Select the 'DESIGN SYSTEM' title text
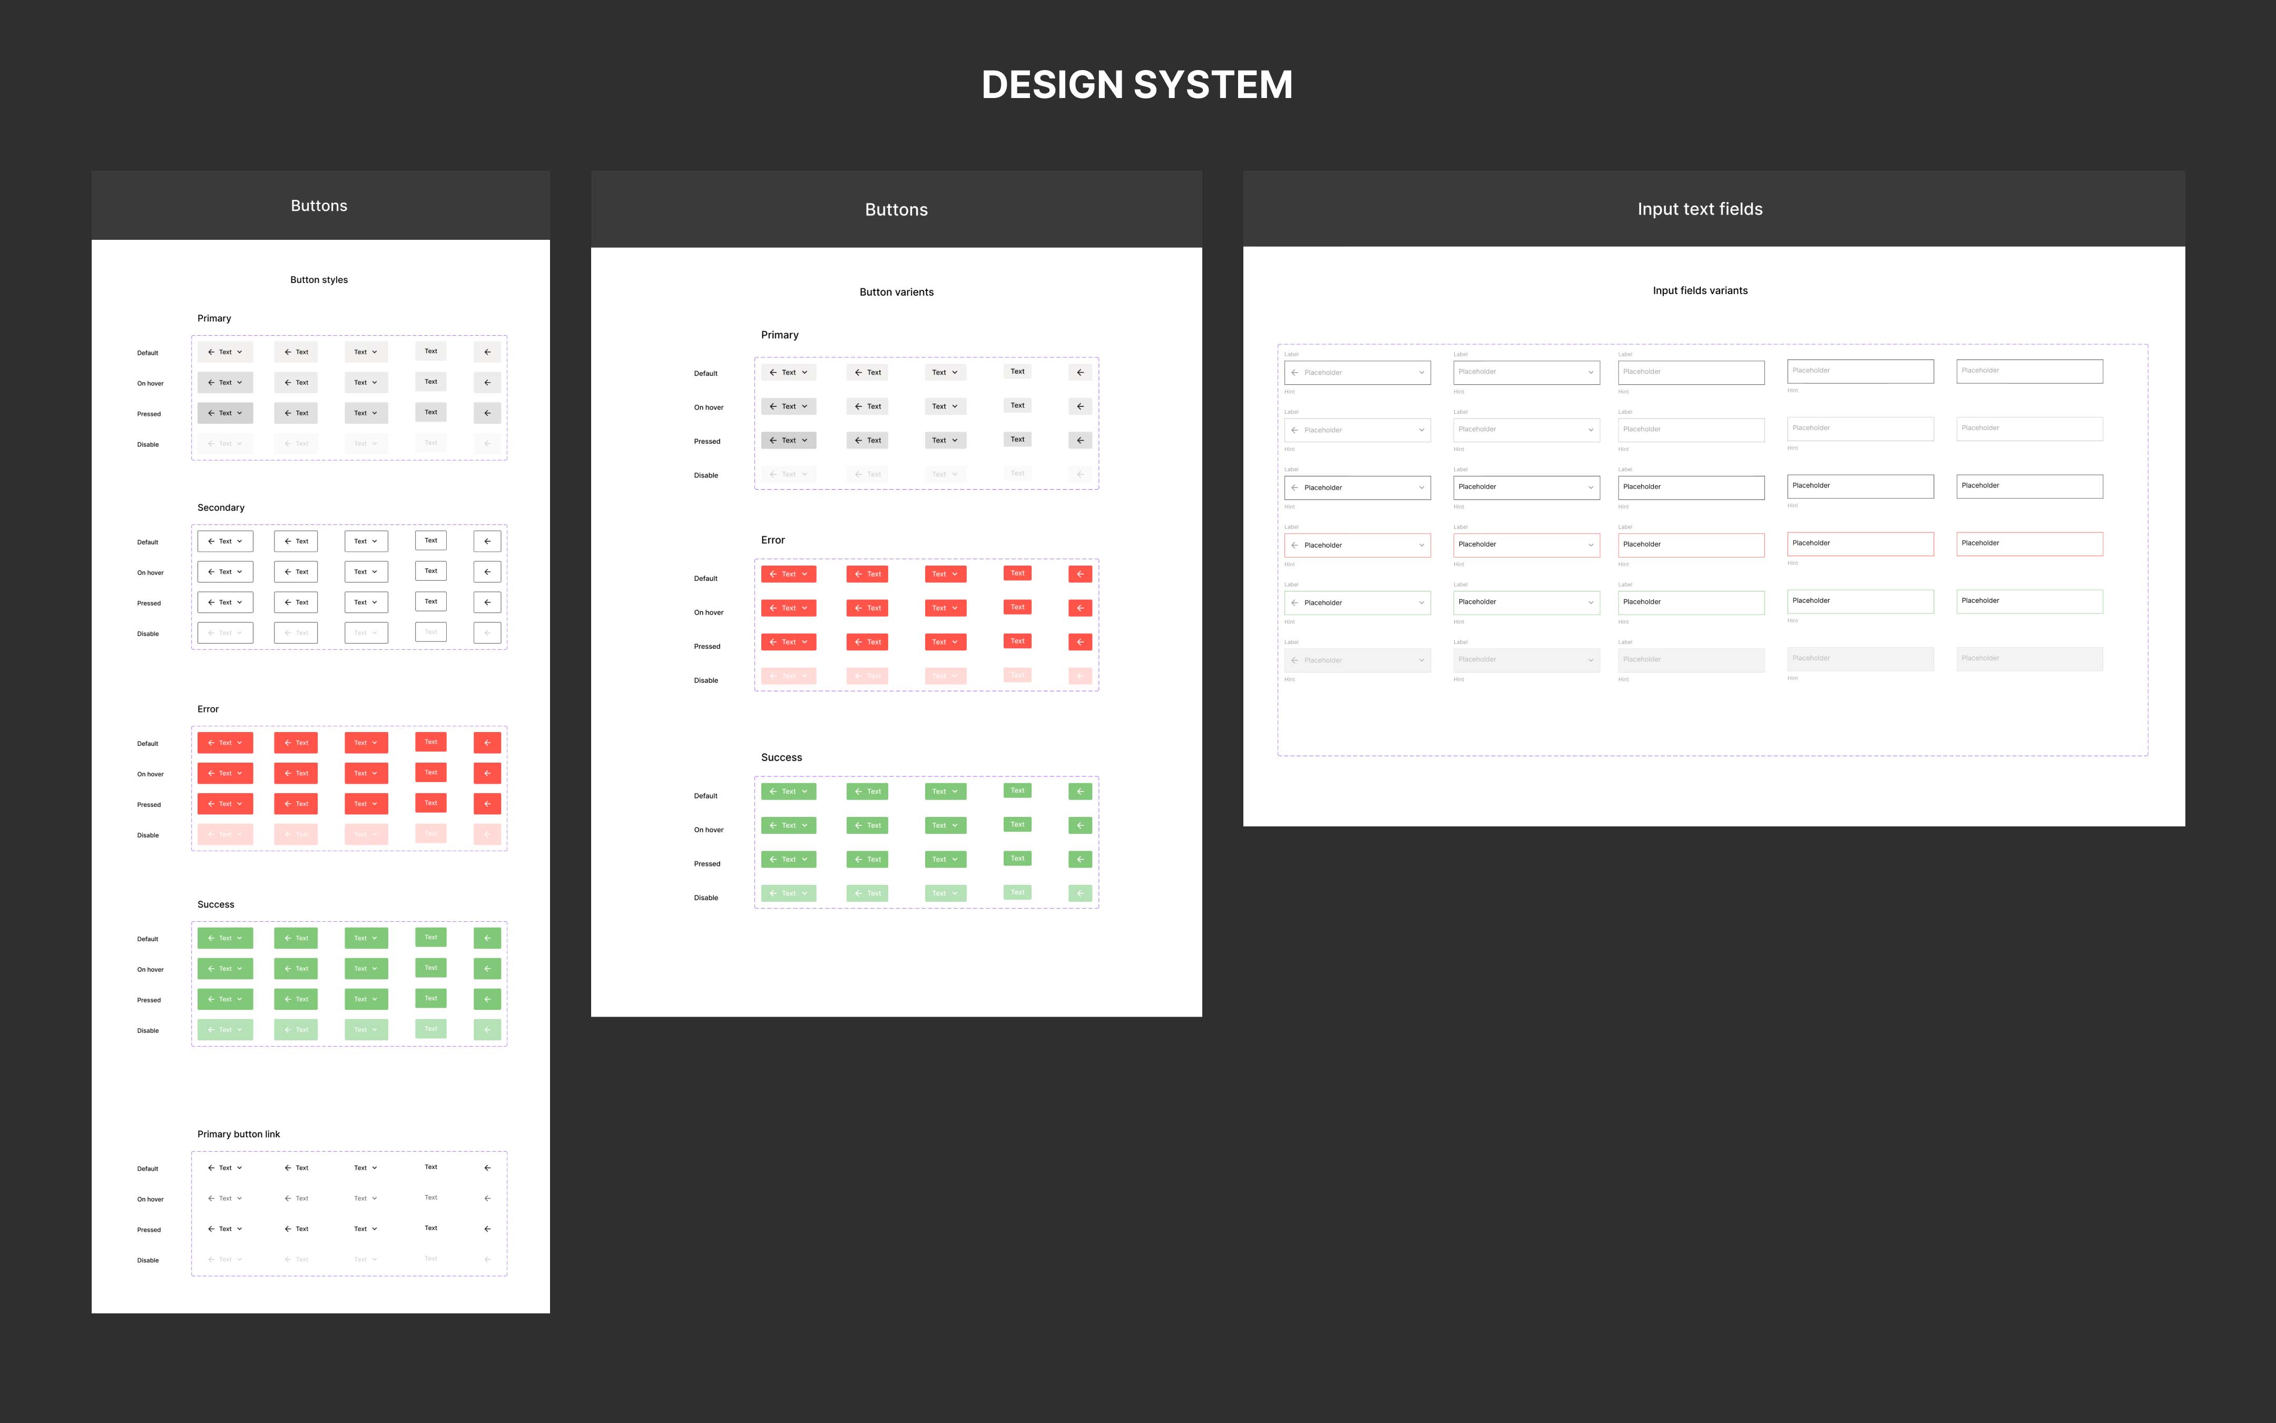This screenshot has height=1423, width=2276. 1137,85
